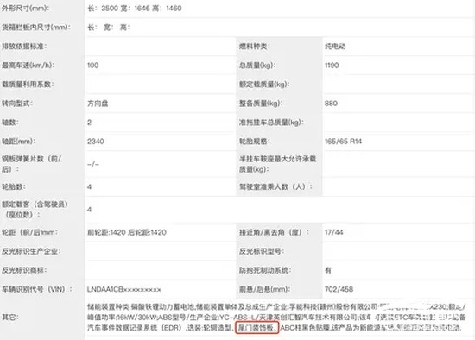475x340 pixels.
Task: Click the 接近角/离去角 label
Action: click(274, 232)
